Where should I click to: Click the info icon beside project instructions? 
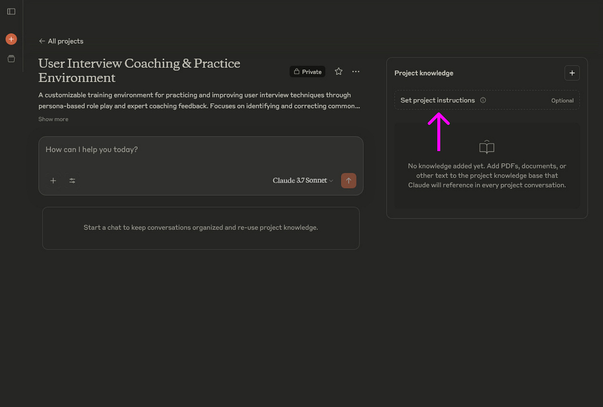click(483, 100)
